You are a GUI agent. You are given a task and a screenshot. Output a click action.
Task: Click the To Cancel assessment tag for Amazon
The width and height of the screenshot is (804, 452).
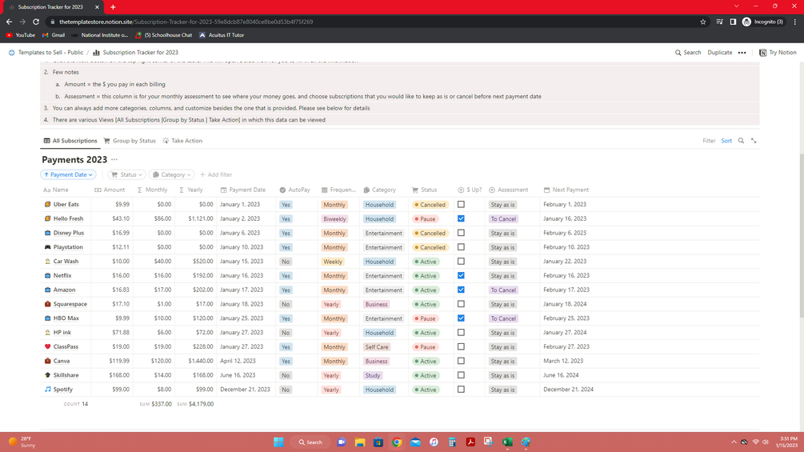point(503,290)
